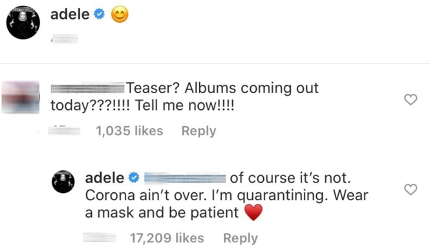Click the red heart emoji after 'be patient'
The image size is (430, 248).
(x=253, y=212)
